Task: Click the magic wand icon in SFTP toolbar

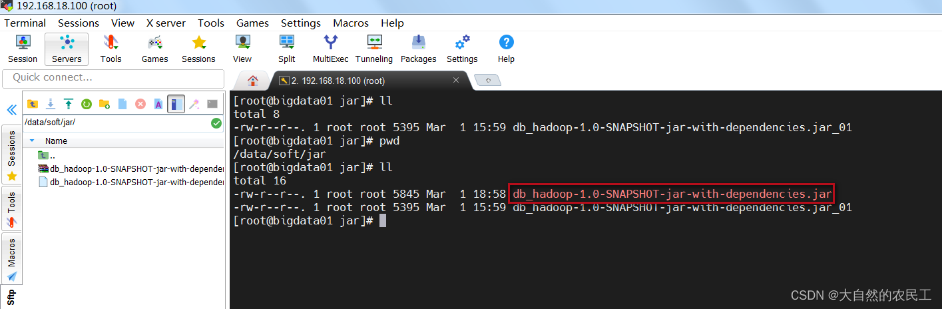Action: 194,104
